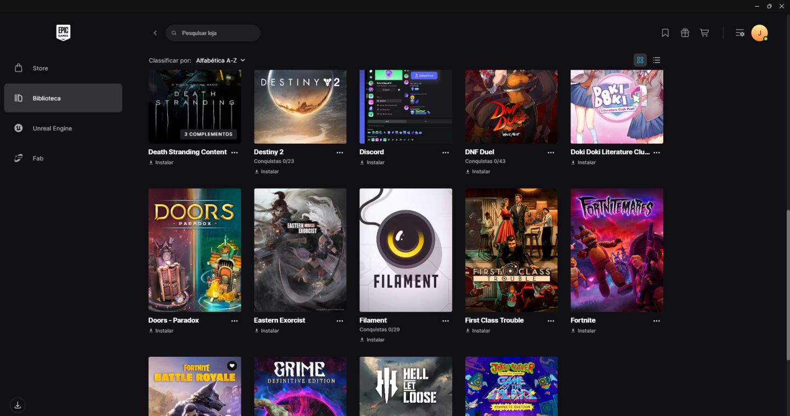Go back with the arrow beside search
790x416 pixels.
coord(155,33)
